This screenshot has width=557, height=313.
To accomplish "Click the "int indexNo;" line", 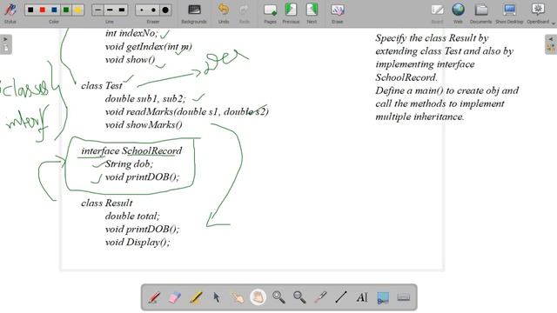I will coord(131,33).
